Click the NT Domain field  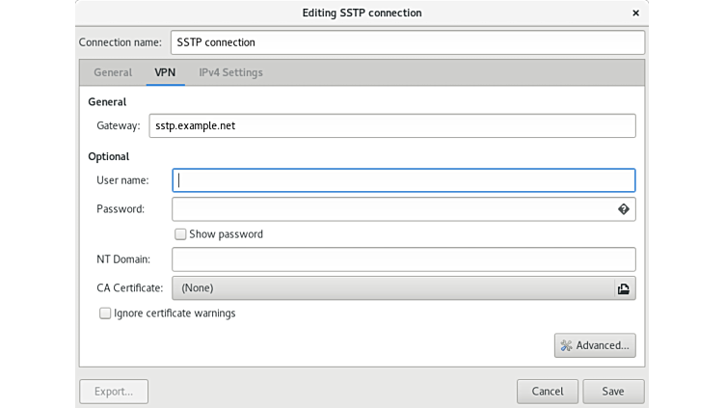pyautogui.click(x=403, y=259)
